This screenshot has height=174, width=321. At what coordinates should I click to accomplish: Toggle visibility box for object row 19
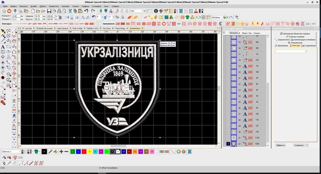pos(234,66)
